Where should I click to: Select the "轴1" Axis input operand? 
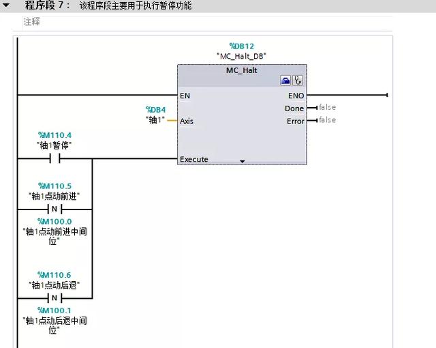click(x=155, y=121)
